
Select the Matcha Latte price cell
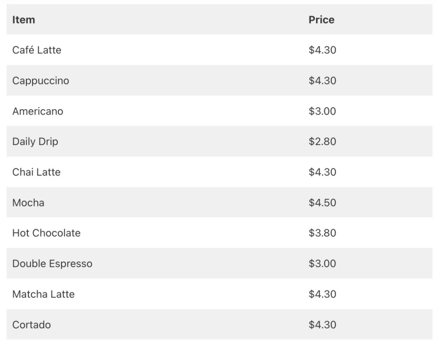pos(322,294)
